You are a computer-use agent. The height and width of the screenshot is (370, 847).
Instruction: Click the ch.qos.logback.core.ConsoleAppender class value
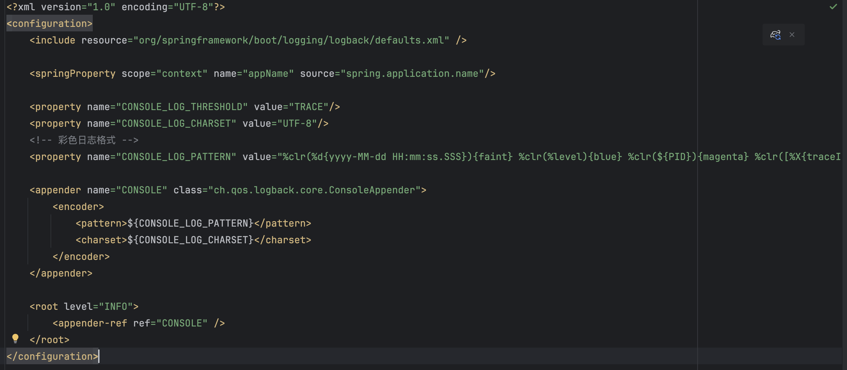[314, 190]
